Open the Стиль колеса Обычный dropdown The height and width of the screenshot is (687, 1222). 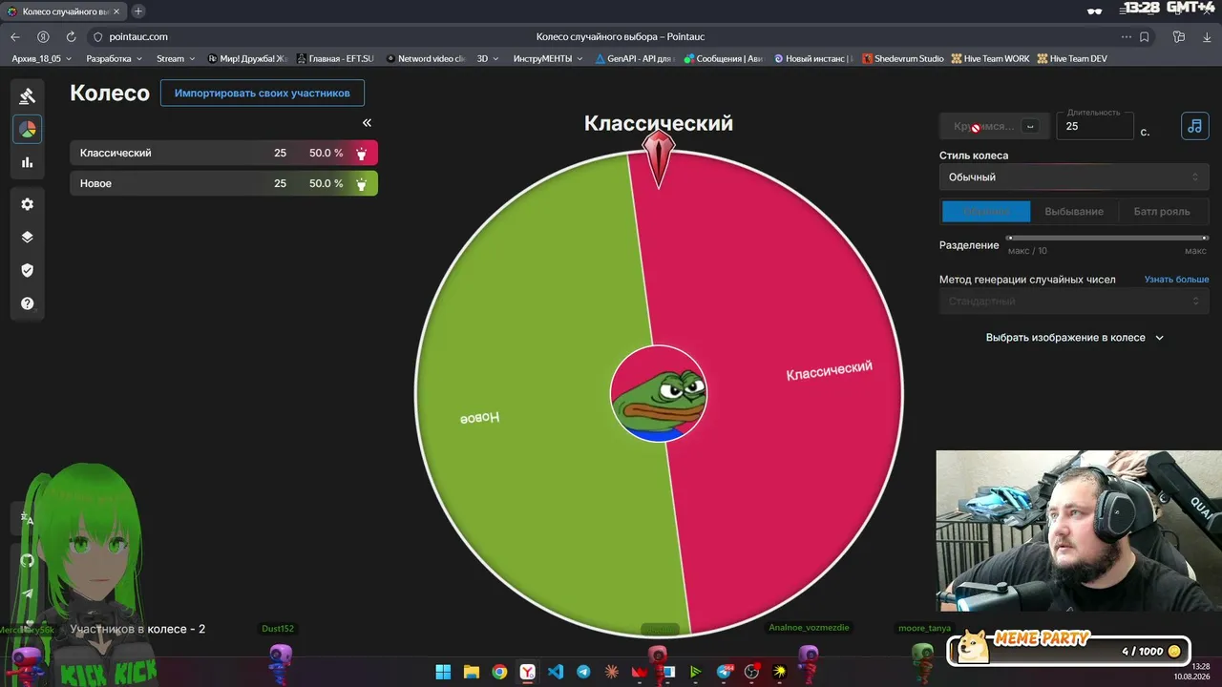pyautogui.click(x=1074, y=177)
